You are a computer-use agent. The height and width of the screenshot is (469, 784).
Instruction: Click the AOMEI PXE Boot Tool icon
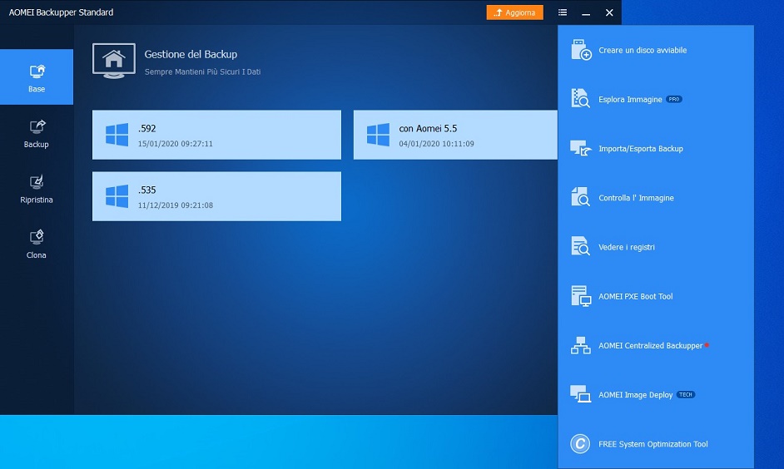click(x=580, y=296)
